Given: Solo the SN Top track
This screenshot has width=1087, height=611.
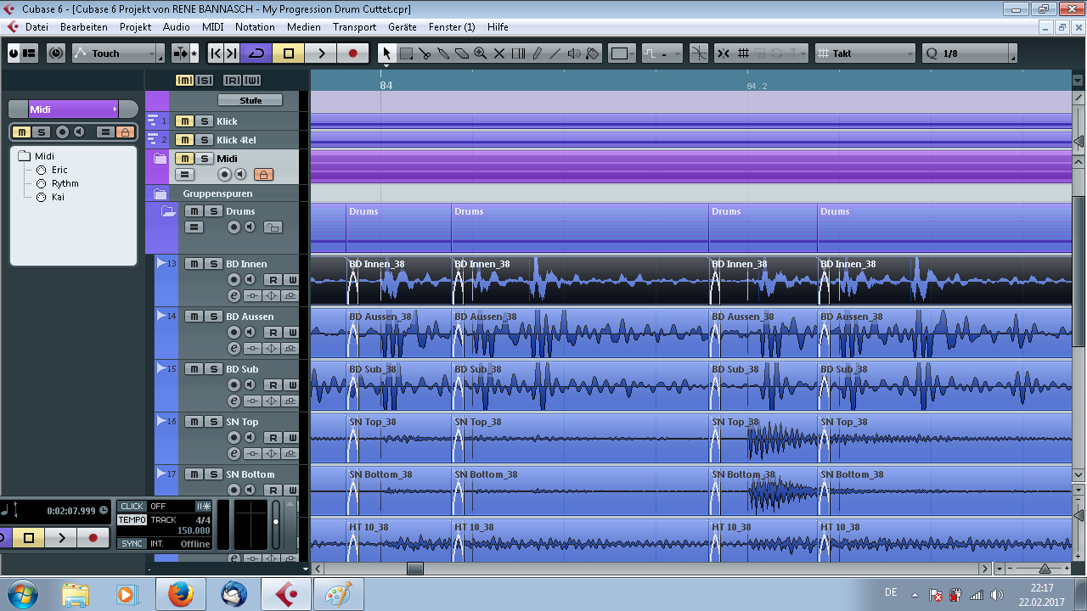Looking at the screenshot, I should click(x=213, y=422).
